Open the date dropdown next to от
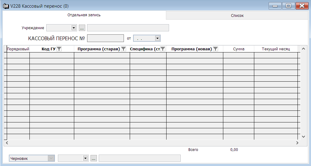311x166 pixels. (x=157, y=38)
